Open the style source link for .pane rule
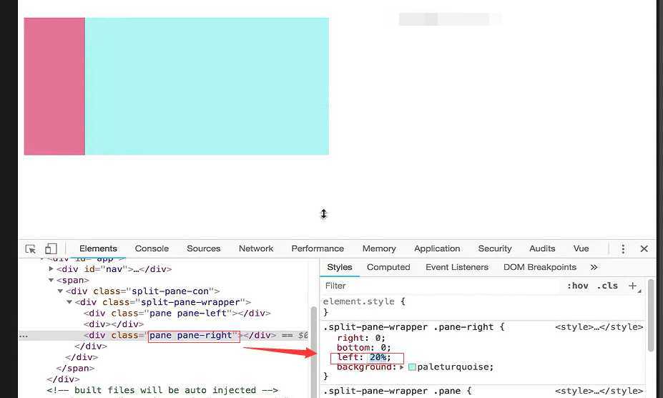 point(599,390)
